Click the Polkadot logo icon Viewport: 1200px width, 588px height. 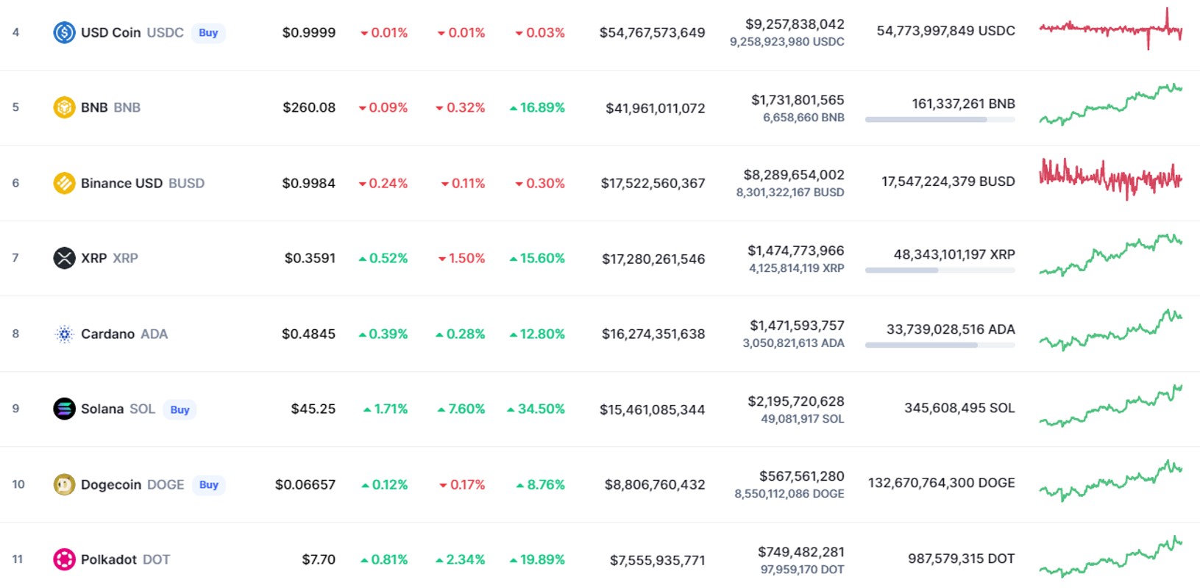(x=65, y=559)
